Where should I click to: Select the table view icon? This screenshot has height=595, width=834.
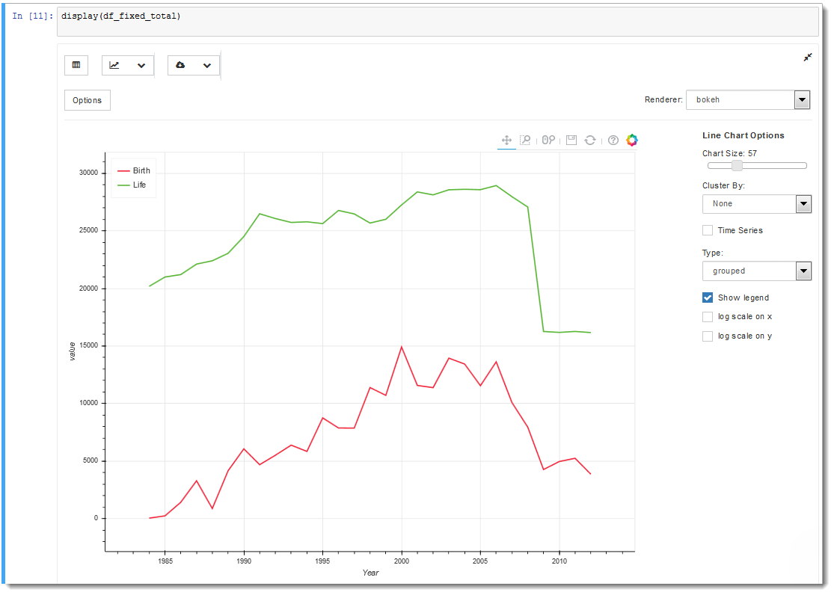click(76, 65)
